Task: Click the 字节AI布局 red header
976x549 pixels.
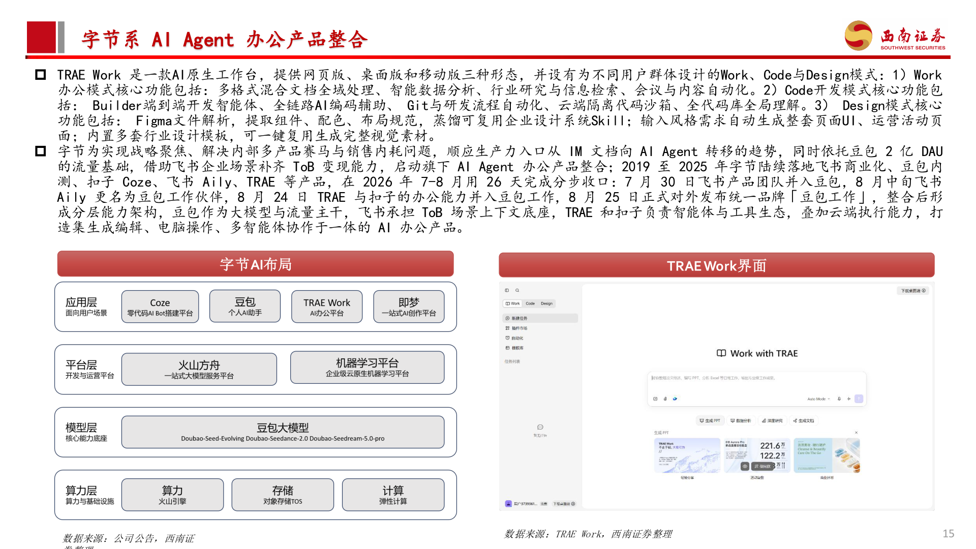Action: (x=256, y=264)
